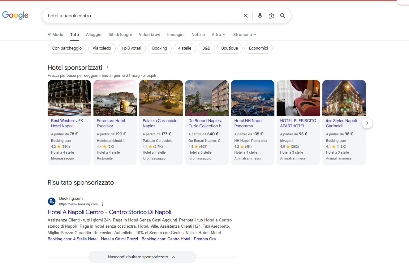Click Hotelscombined.it under Eurostars Hotel
This screenshot has height=267, width=409.
click(x=111, y=141)
